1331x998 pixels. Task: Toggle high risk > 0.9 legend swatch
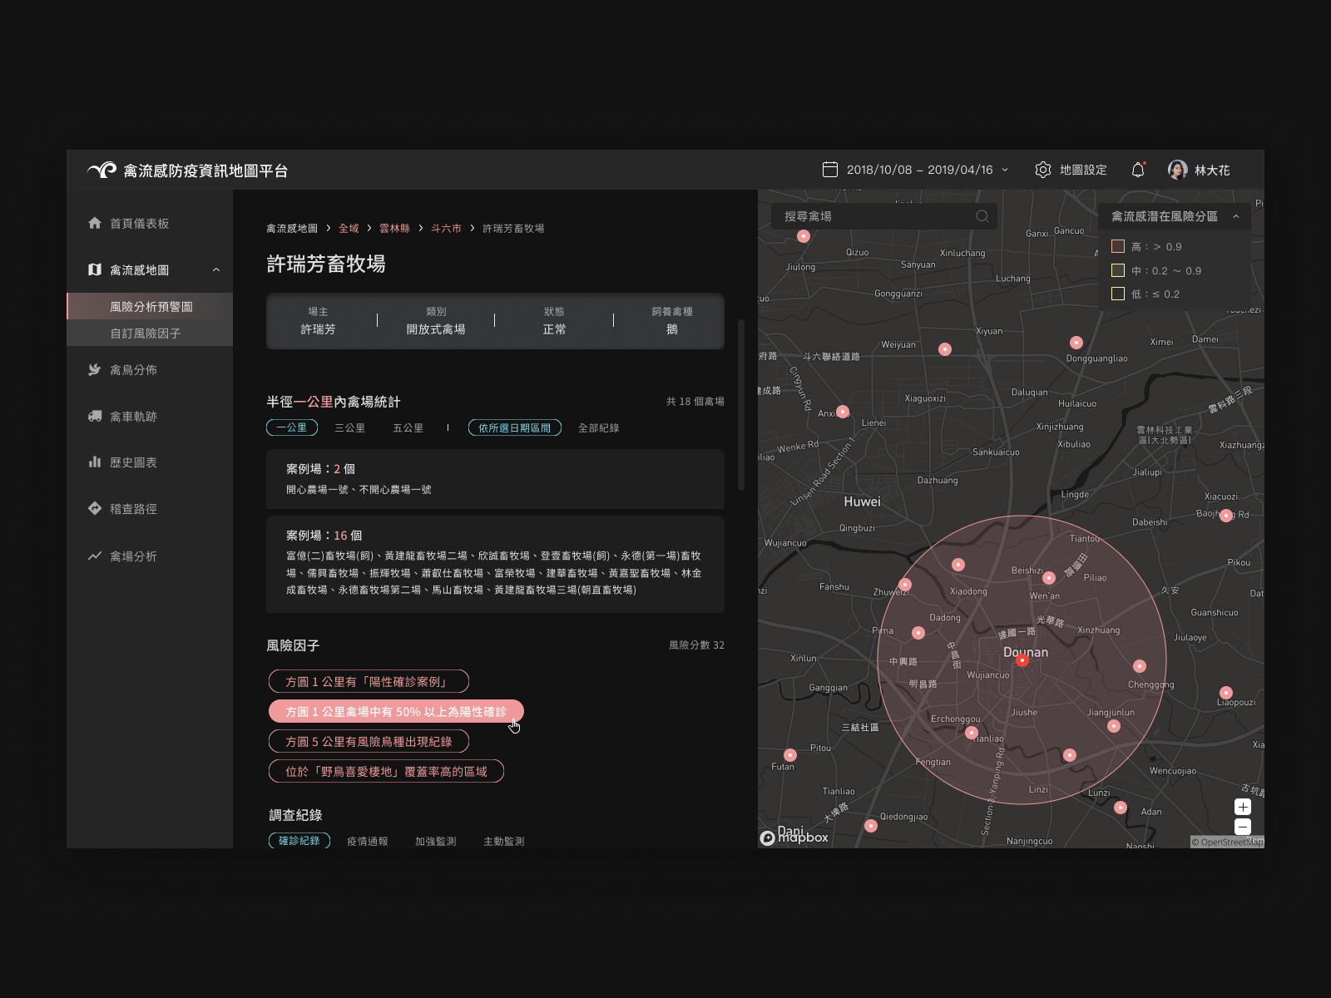[1118, 246]
